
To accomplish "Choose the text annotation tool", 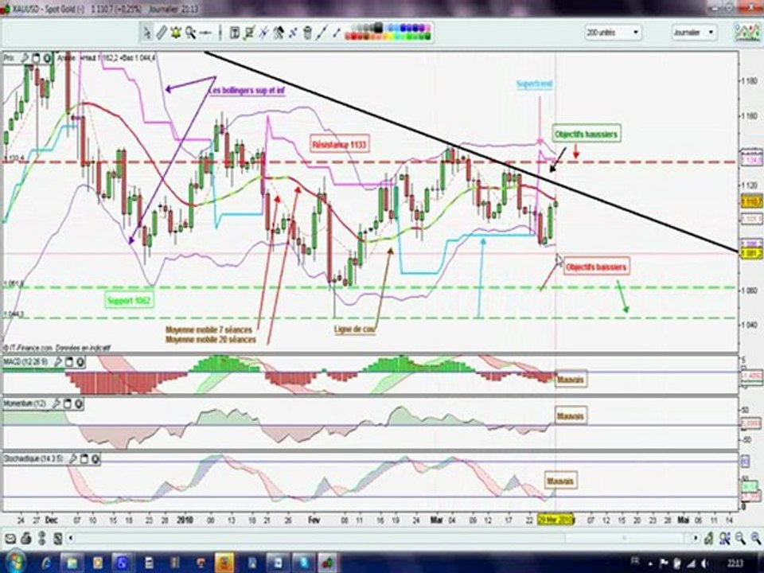I will tap(234, 33).
